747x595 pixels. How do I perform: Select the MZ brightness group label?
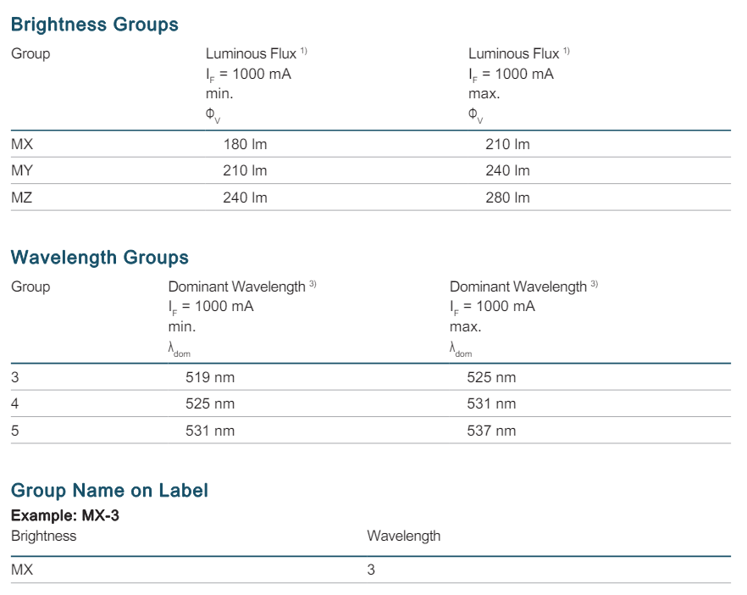click(22, 198)
